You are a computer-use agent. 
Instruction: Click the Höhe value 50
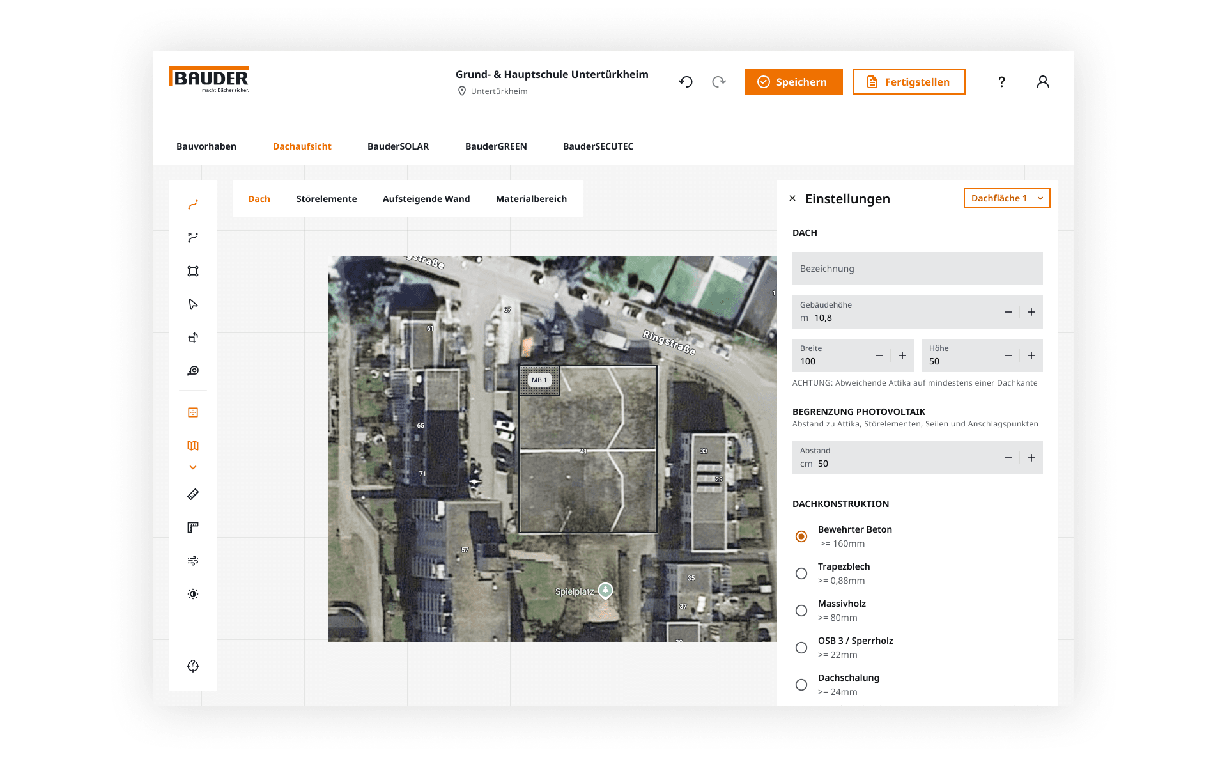pos(934,361)
